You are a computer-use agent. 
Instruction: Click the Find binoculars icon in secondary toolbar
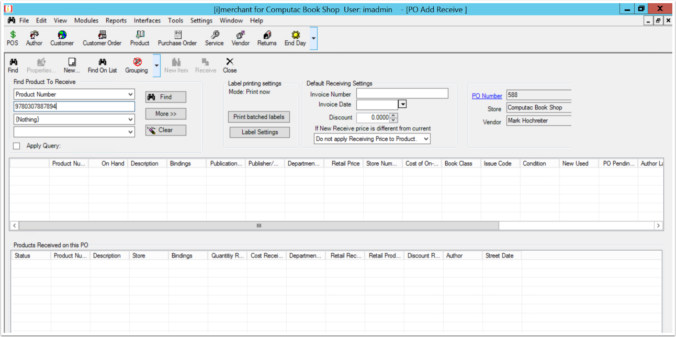[x=13, y=65]
